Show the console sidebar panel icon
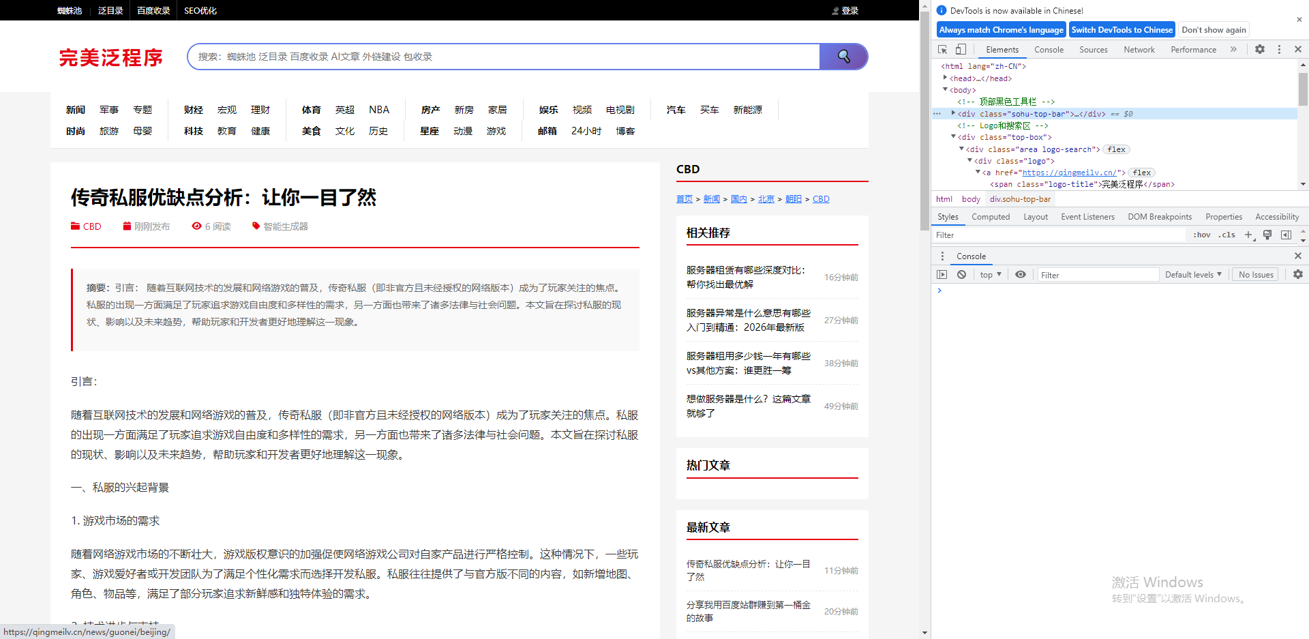The height and width of the screenshot is (639, 1309). point(942,274)
